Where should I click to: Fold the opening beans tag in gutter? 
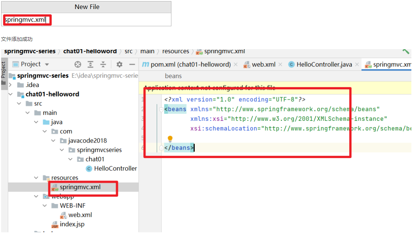[161, 110]
